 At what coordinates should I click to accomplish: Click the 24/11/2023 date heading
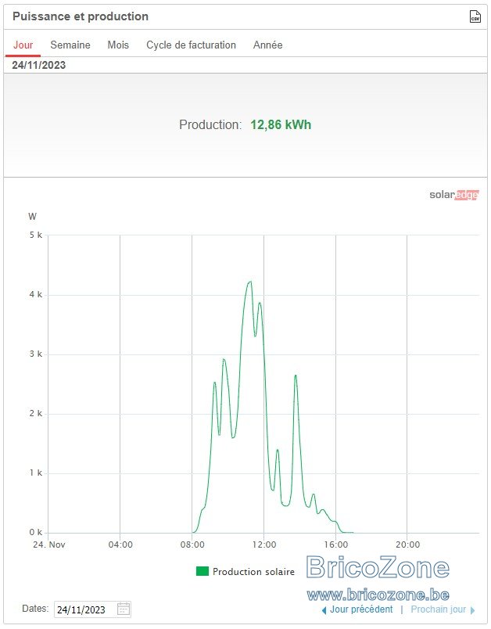(x=38, y=65)
